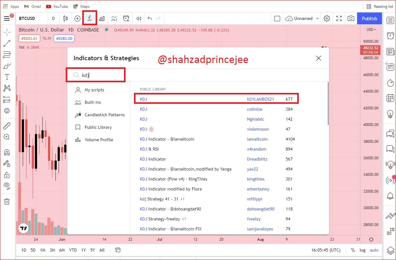Open the BTCUSD symbol search
Viewport: 396px width, 260px height.
point(27,18)
